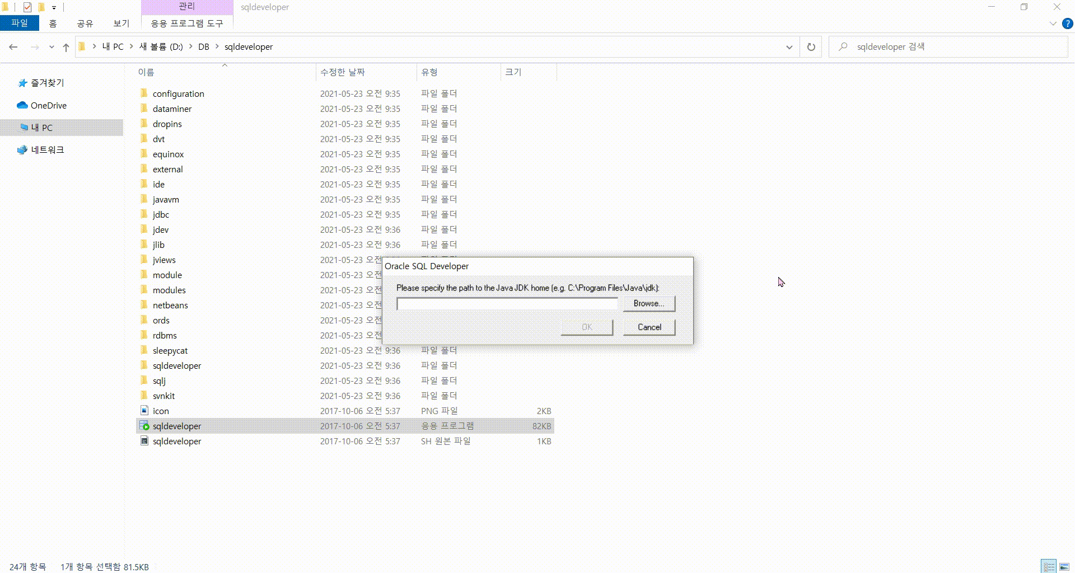Select the 관리 contextual tab header

click(x=187, y=7)
